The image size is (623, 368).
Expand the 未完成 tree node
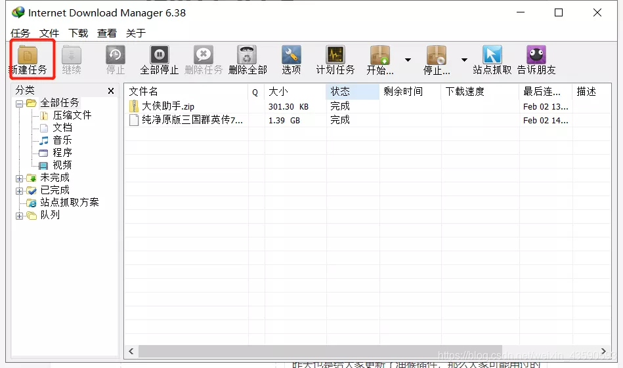click(19, 178)
